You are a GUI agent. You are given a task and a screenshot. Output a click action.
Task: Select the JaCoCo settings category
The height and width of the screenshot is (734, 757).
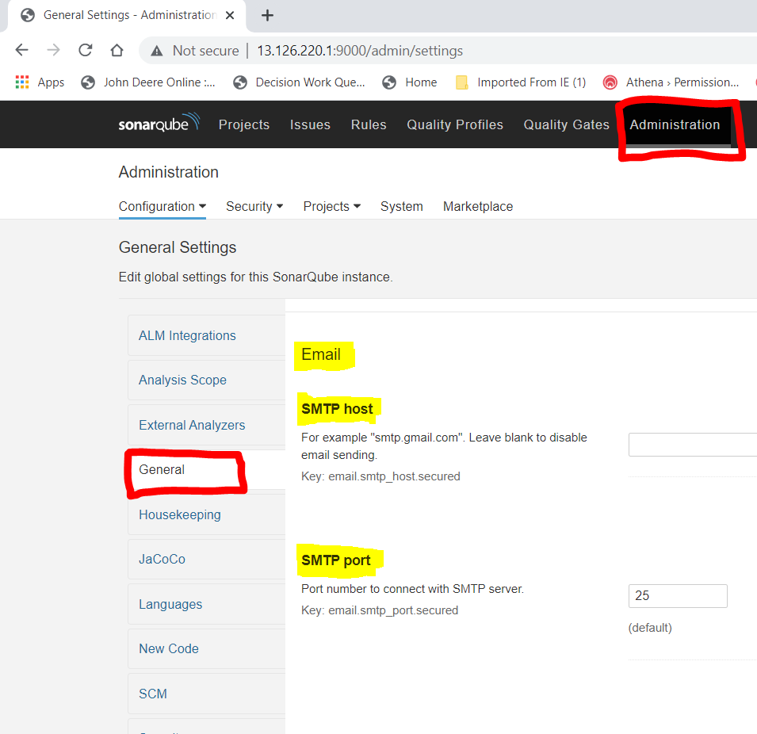pos(162,559)
